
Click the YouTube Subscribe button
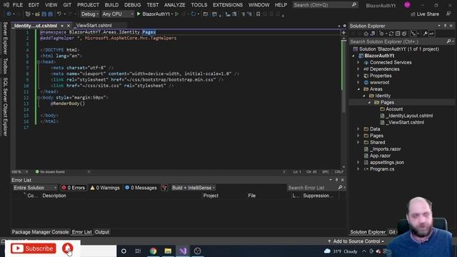(34, 248)
